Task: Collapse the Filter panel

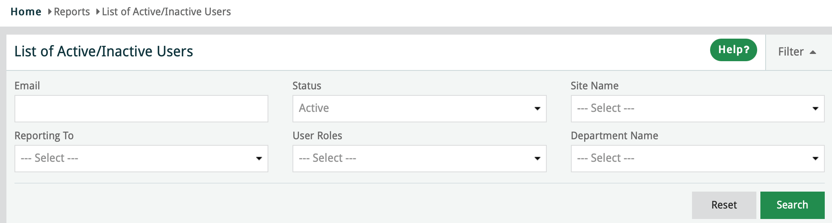Action: pos(791,52)
